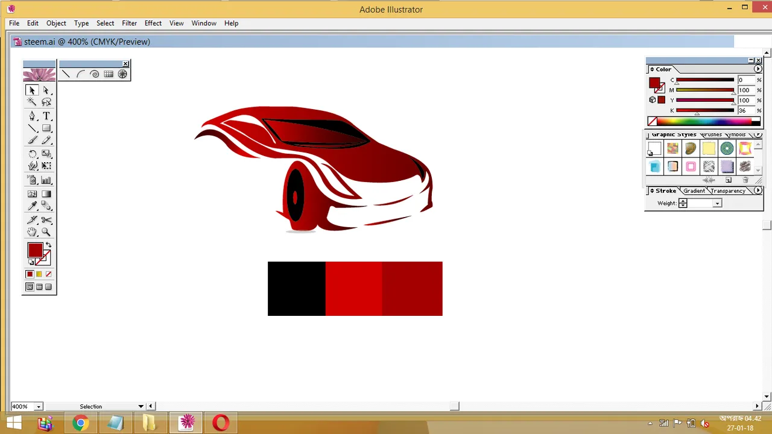772x434 pixels.
Task: Choose the Blend tool
Action: click(46, 206)
